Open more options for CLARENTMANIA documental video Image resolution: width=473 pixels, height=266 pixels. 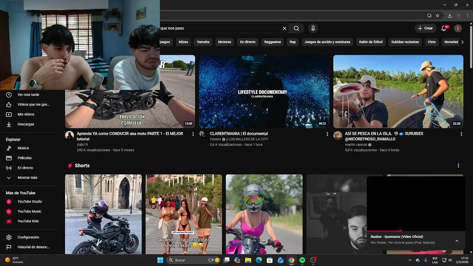click(327, 134)
